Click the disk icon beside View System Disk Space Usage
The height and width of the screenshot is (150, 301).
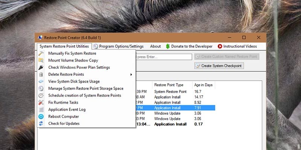41,81
